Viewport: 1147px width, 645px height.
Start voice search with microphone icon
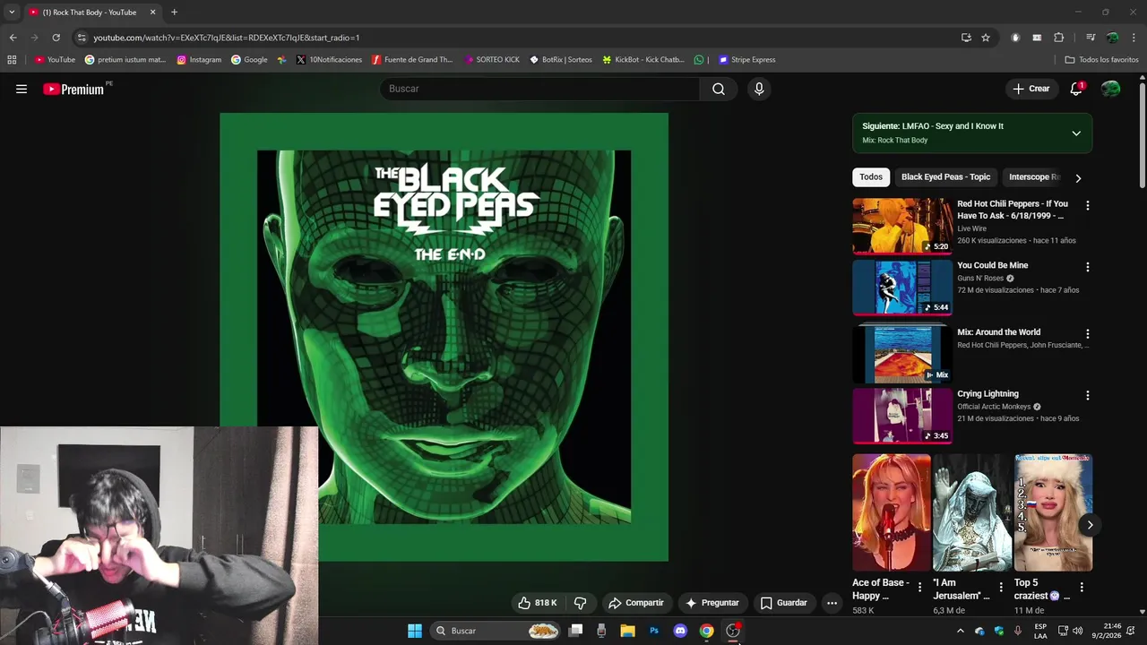pyautogui.click(x=759, y=89)
